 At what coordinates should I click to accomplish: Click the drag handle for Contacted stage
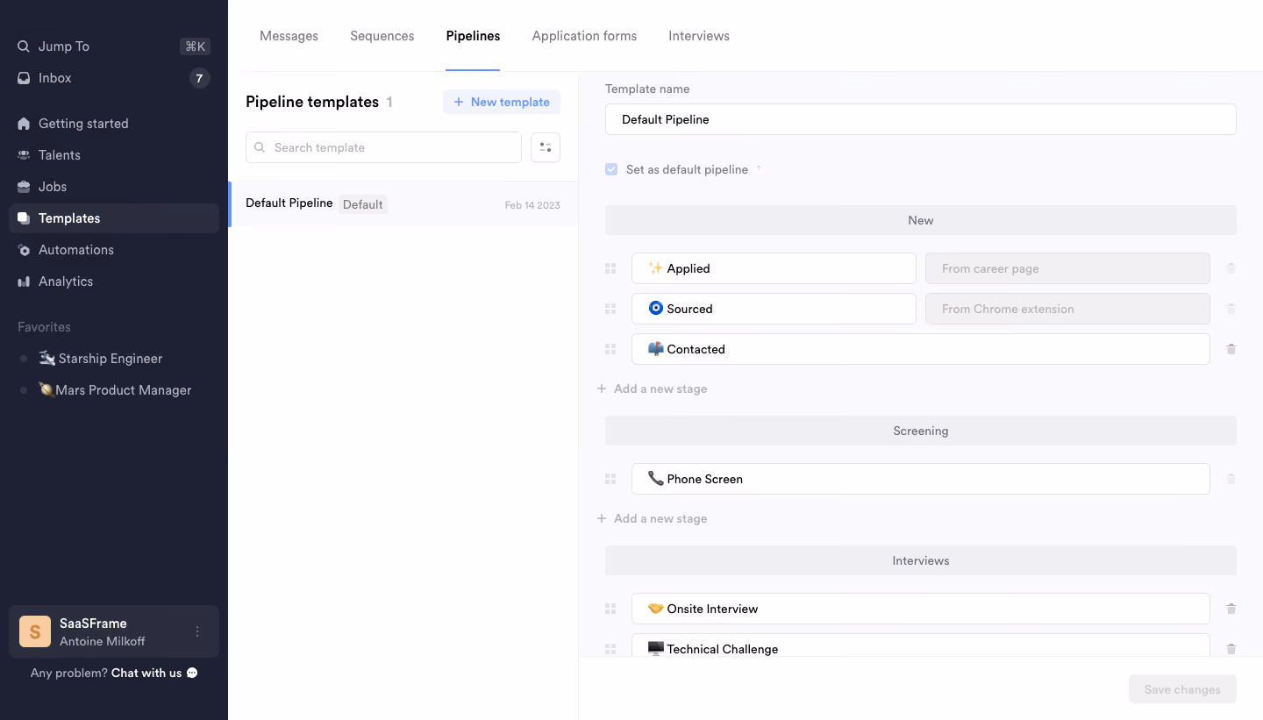pyautogui.click(x=610, y=349)
